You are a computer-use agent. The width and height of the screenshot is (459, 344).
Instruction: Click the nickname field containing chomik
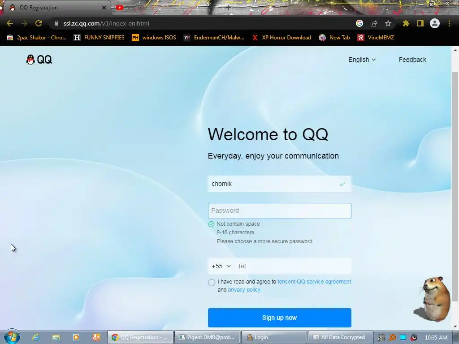pos(280,184)
